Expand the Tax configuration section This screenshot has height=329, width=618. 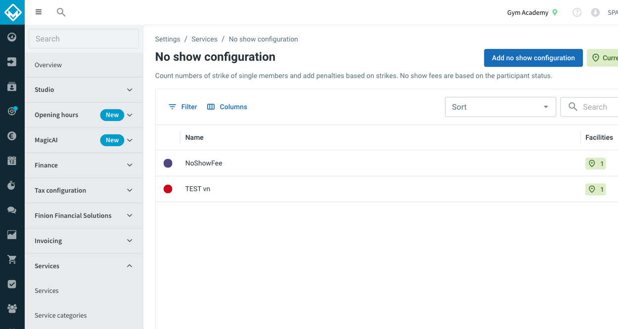84,191
